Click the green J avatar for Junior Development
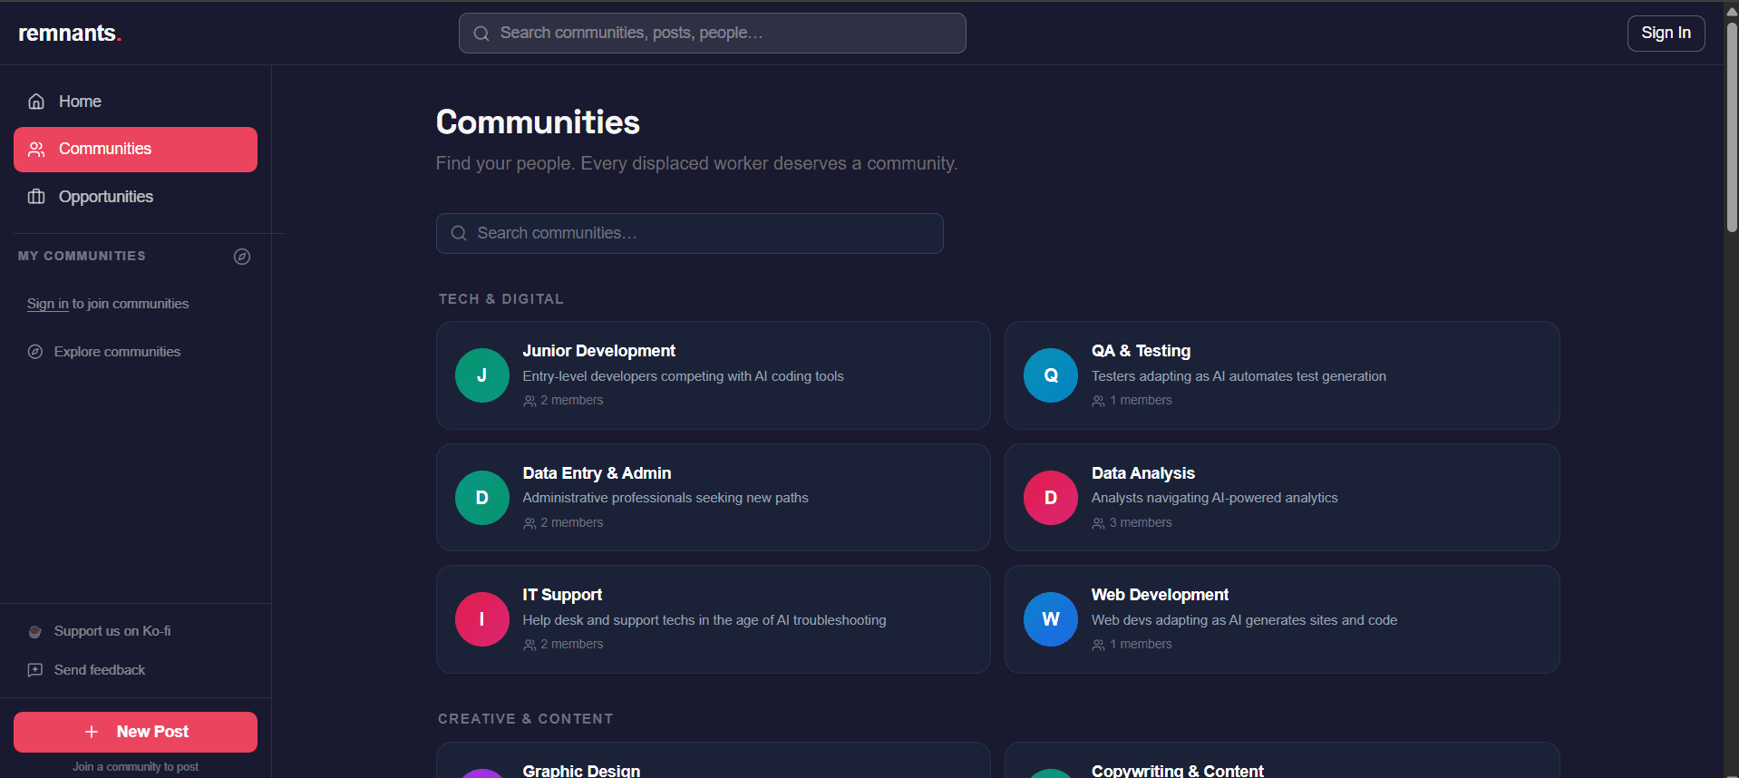Viewport: 1739px width, 778px height. (481, 375)
